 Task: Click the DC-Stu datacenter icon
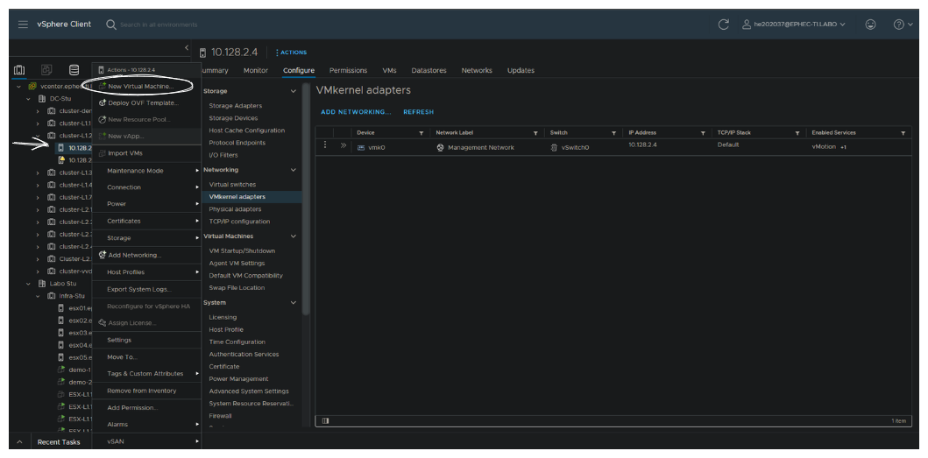(x=42, y=99)
